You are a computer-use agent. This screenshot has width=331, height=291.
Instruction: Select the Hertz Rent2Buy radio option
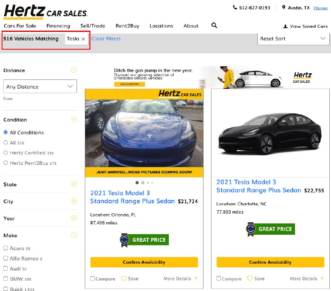tap(6, 163)
